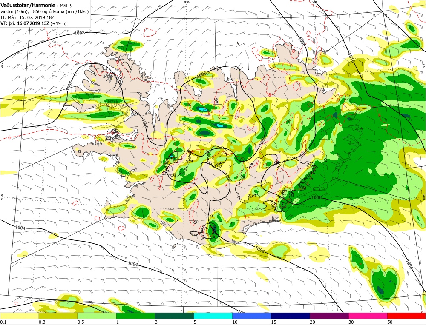Click the '(+19 h)' forecast offset text

58,23
